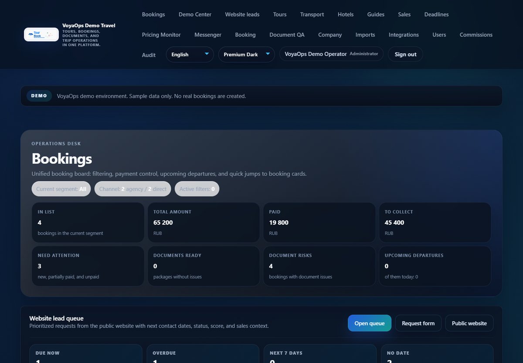
Task: Open the VoyaOps Demo Operator profile
Action: click(331, 54)
